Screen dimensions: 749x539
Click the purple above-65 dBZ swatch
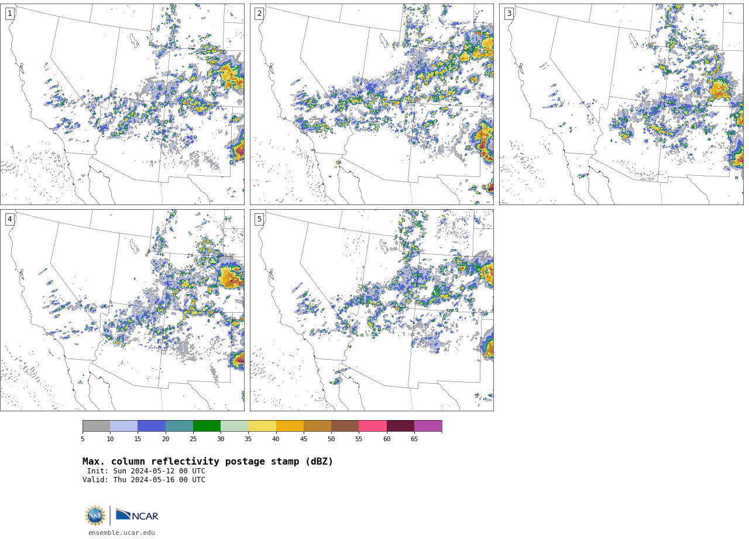(428, 426)
